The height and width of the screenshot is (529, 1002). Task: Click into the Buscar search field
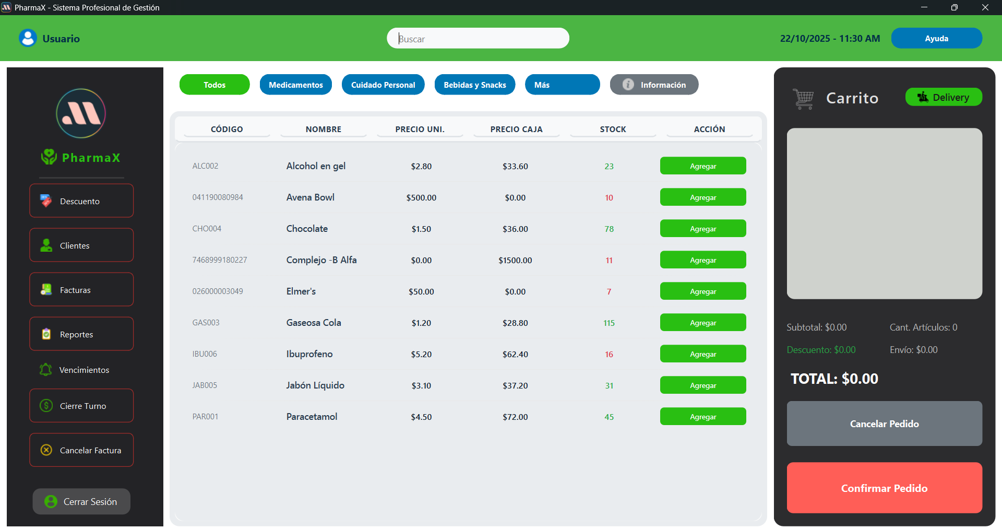pos(478,39)
